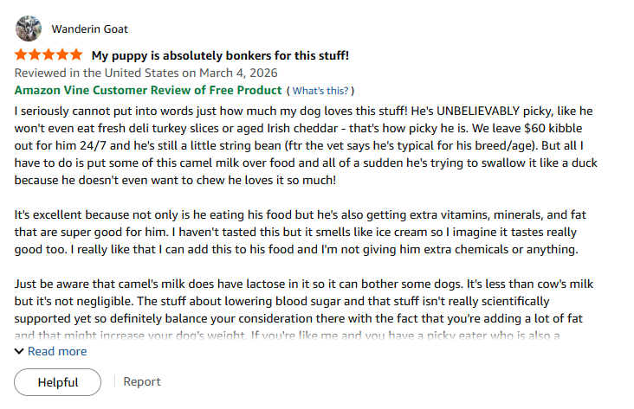Image resolution: width=634 pixels, height=409 pixels.
Task: Report this review
Action: point(142,381)
